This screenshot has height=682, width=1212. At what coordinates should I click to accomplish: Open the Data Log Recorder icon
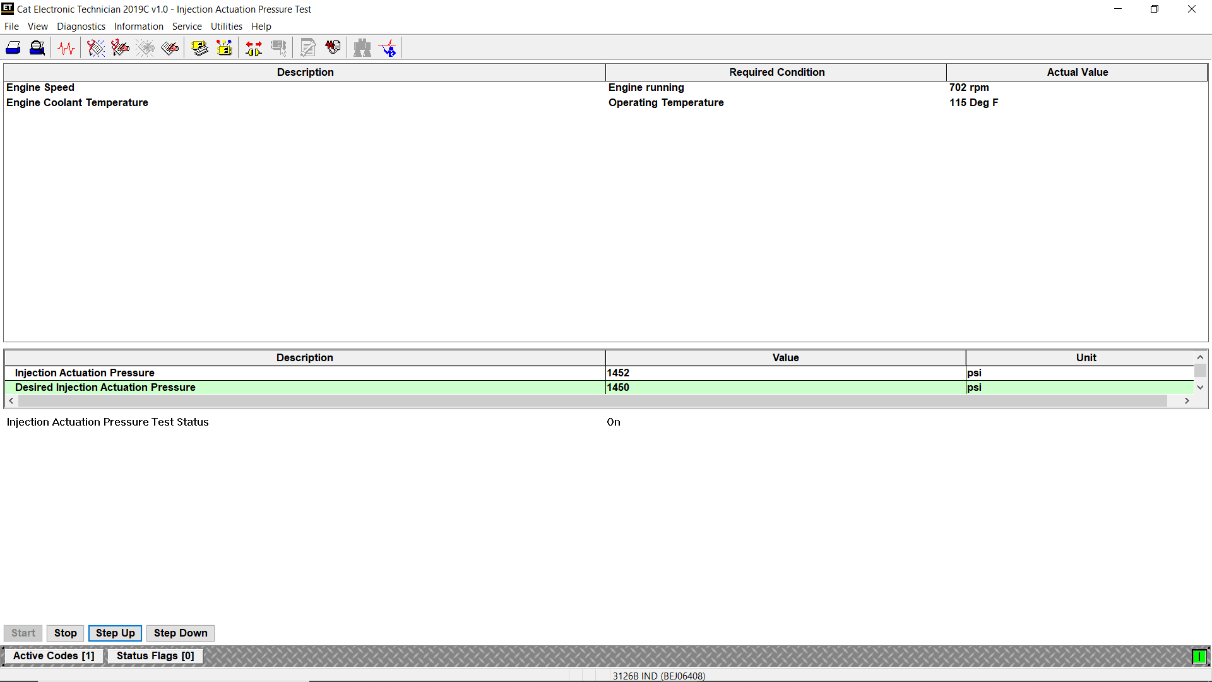pyautogui.click(x=333, y=48)
